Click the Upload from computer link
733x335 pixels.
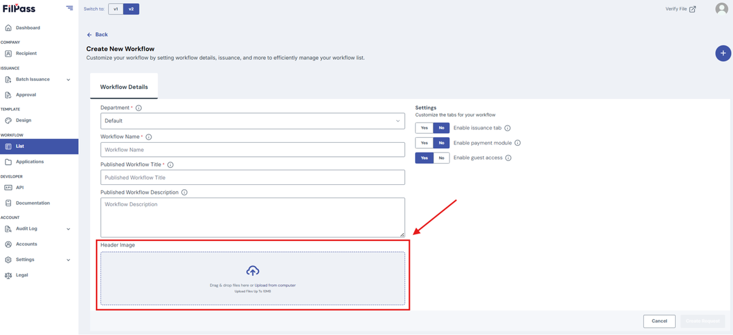(275, 286)
